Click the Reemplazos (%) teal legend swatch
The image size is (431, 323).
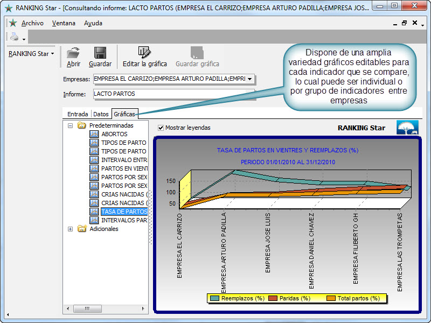click(214, 298)
